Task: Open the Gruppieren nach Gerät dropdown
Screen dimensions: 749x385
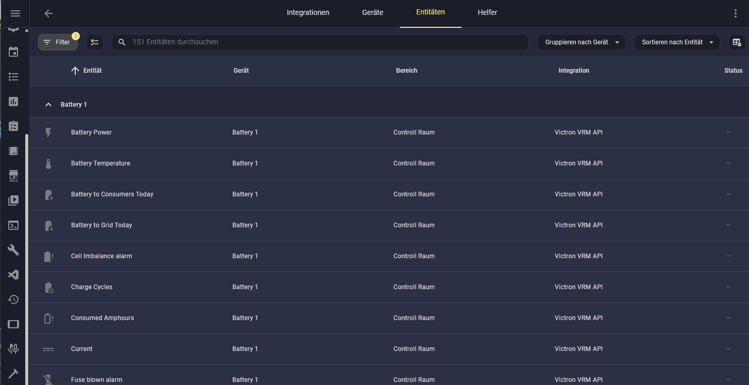Action: pyautogui.click(x=582, y=42)
